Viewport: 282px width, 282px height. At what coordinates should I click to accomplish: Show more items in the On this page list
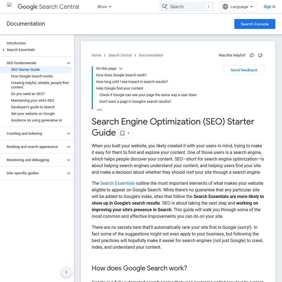[x=99, y=110]
